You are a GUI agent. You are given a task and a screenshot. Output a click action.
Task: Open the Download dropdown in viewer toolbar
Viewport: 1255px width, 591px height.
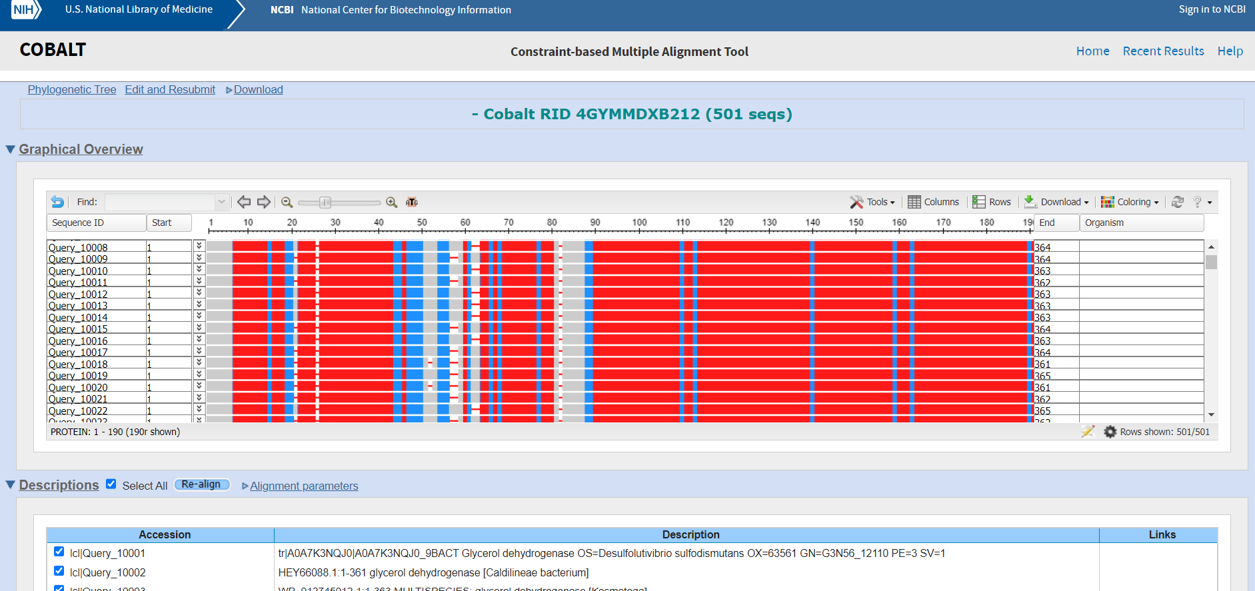(1056, 202)
